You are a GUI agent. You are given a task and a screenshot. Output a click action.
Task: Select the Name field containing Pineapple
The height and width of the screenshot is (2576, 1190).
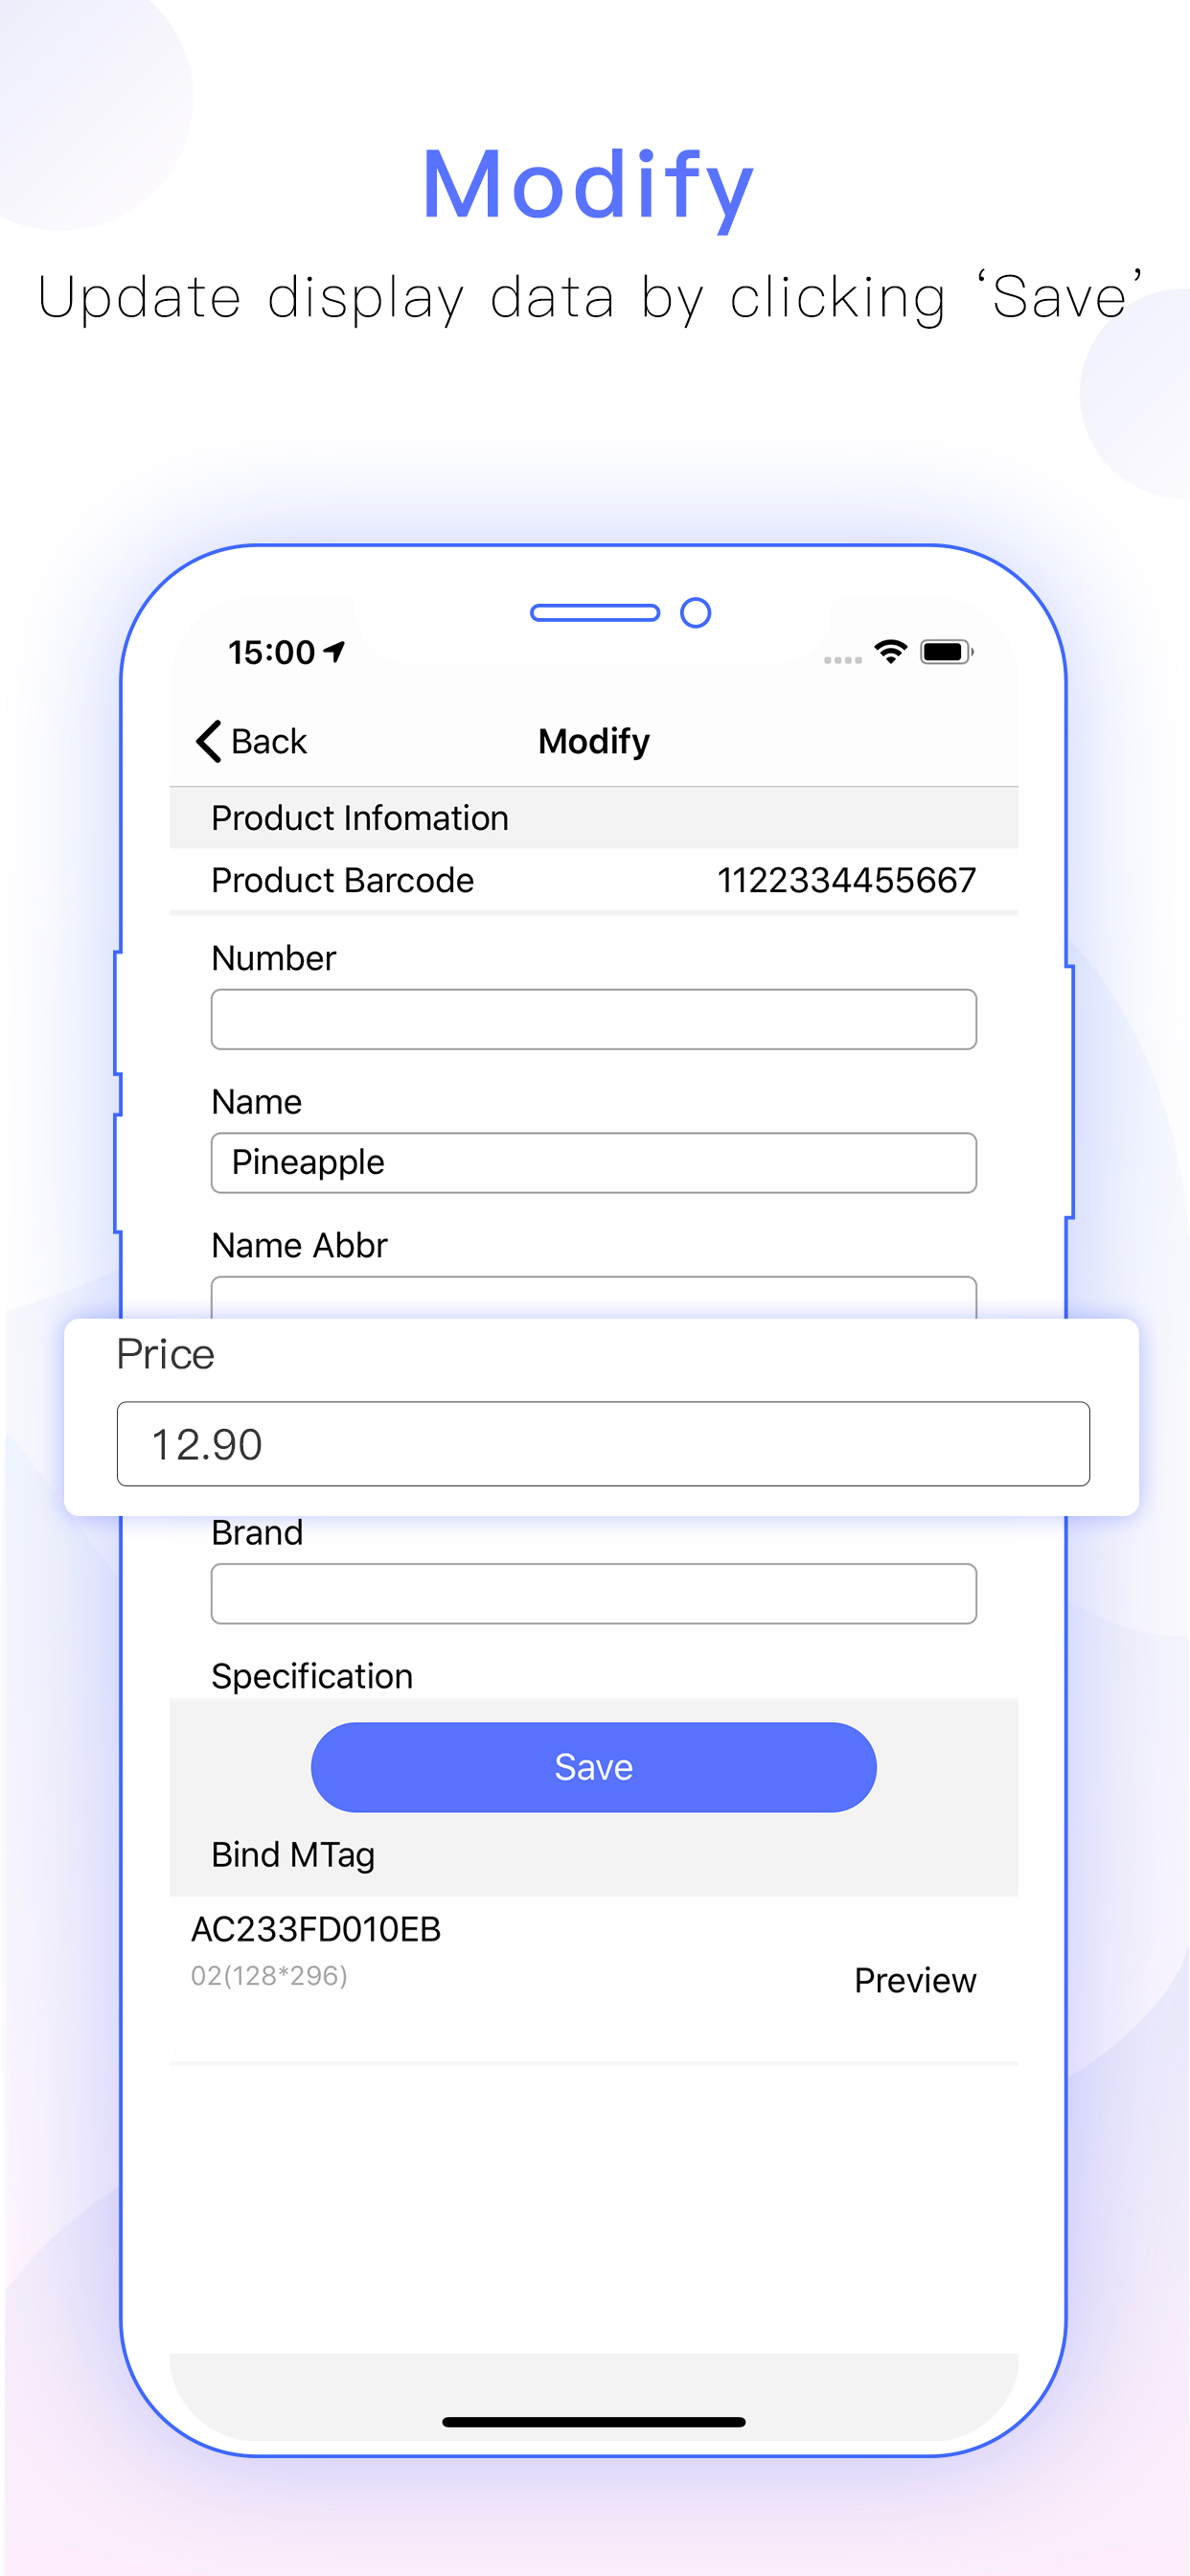click(x=593, y=1162)
